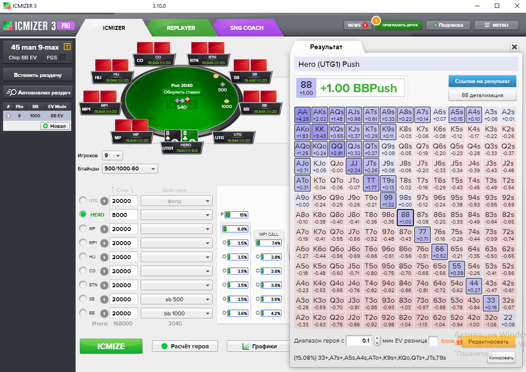Image resolution: width=526 pixels, height=372 pixels.
Task: Select the HERO radio button
Action: tap(83, 214)
